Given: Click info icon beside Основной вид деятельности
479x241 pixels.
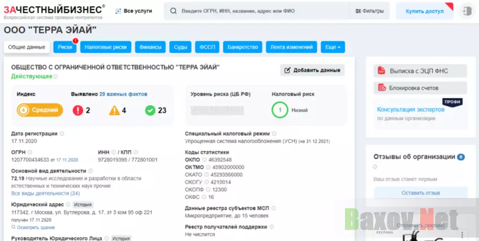Looking at the screenshot, I should click(x=90, y=171).
